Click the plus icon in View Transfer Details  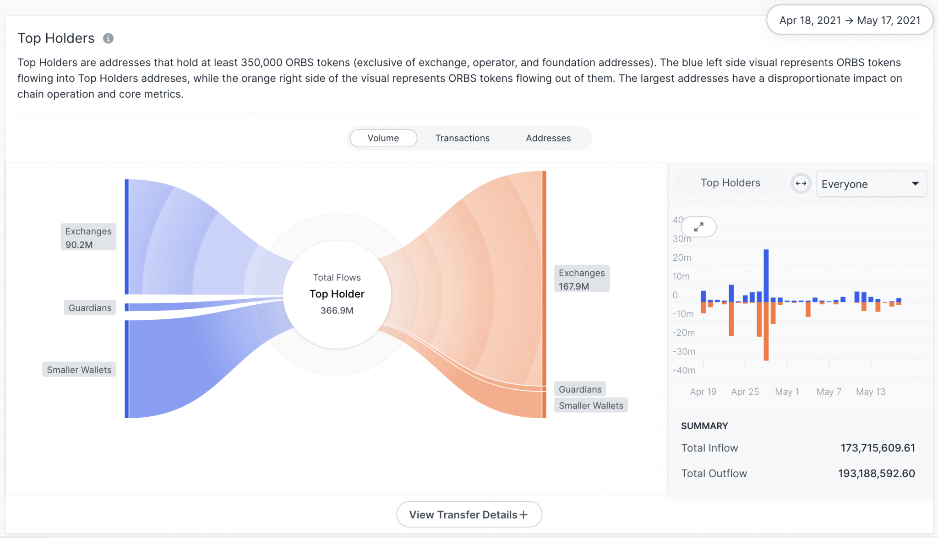(524, 515)
